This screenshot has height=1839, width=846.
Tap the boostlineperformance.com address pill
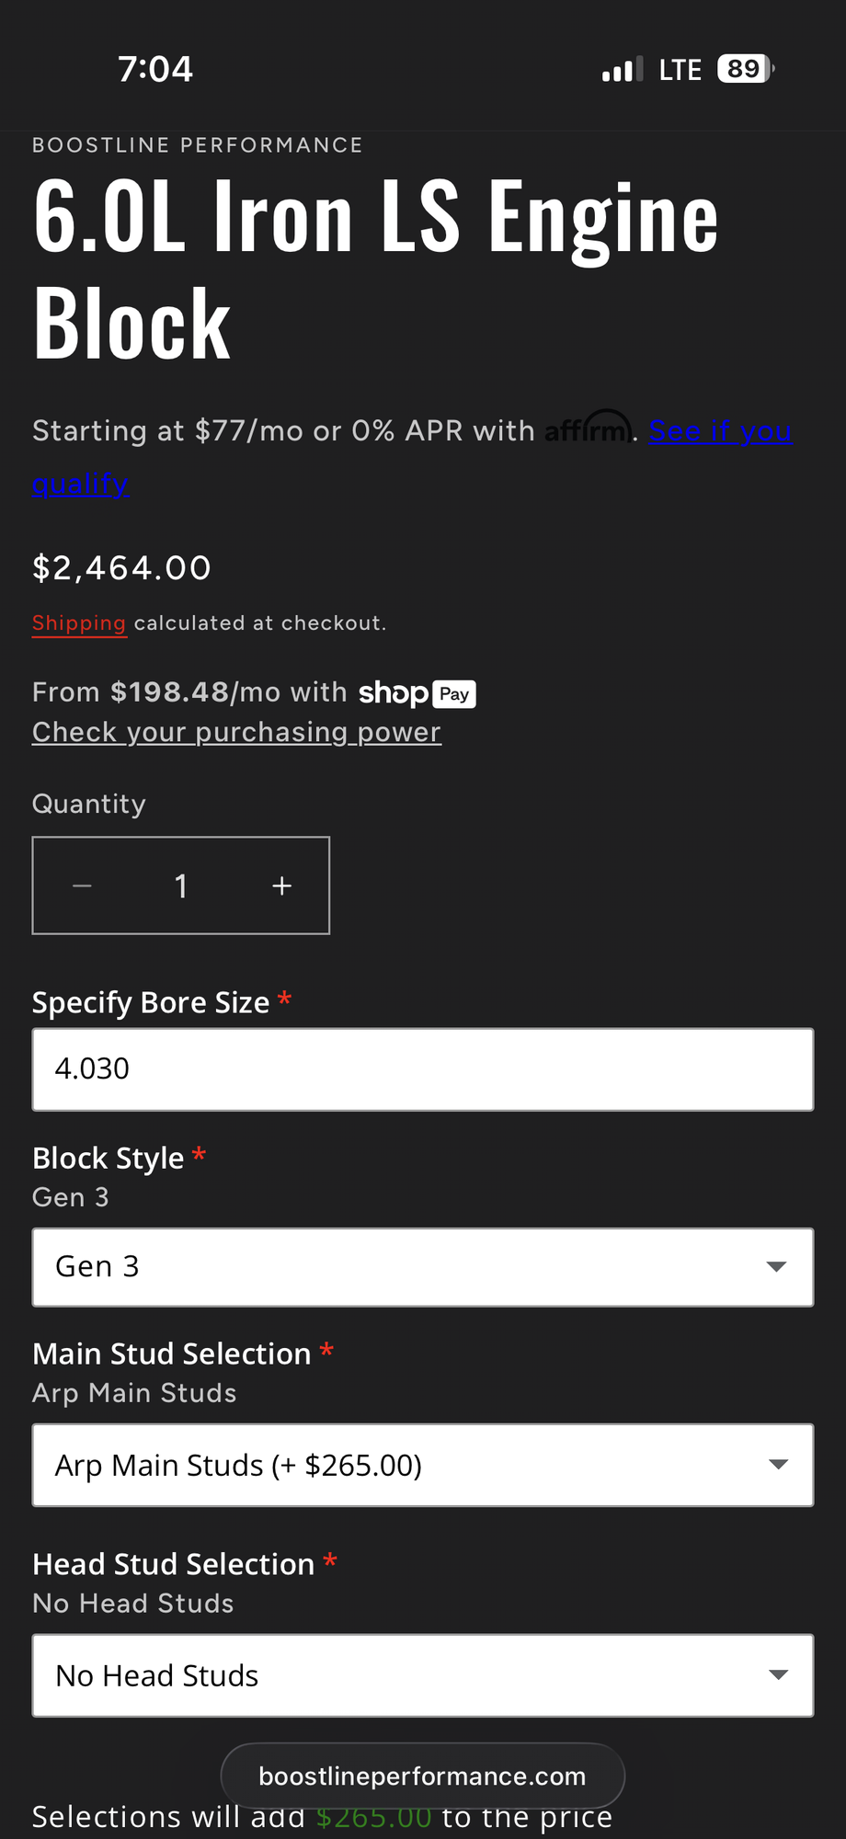click(x=422, y=1776)
